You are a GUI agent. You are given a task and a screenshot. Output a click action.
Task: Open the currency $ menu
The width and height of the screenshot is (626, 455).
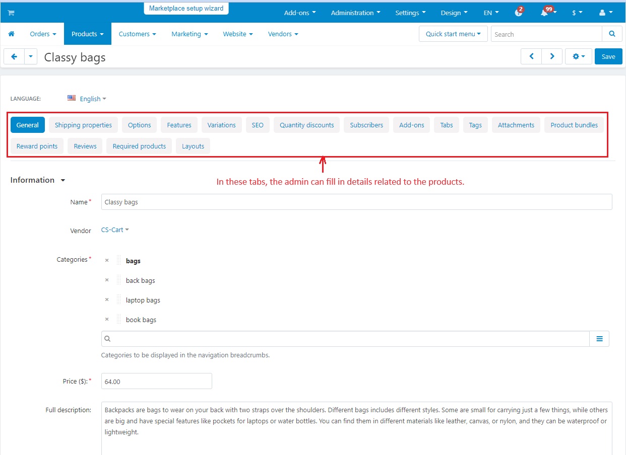pyautogui.click(x=577, y=13)
